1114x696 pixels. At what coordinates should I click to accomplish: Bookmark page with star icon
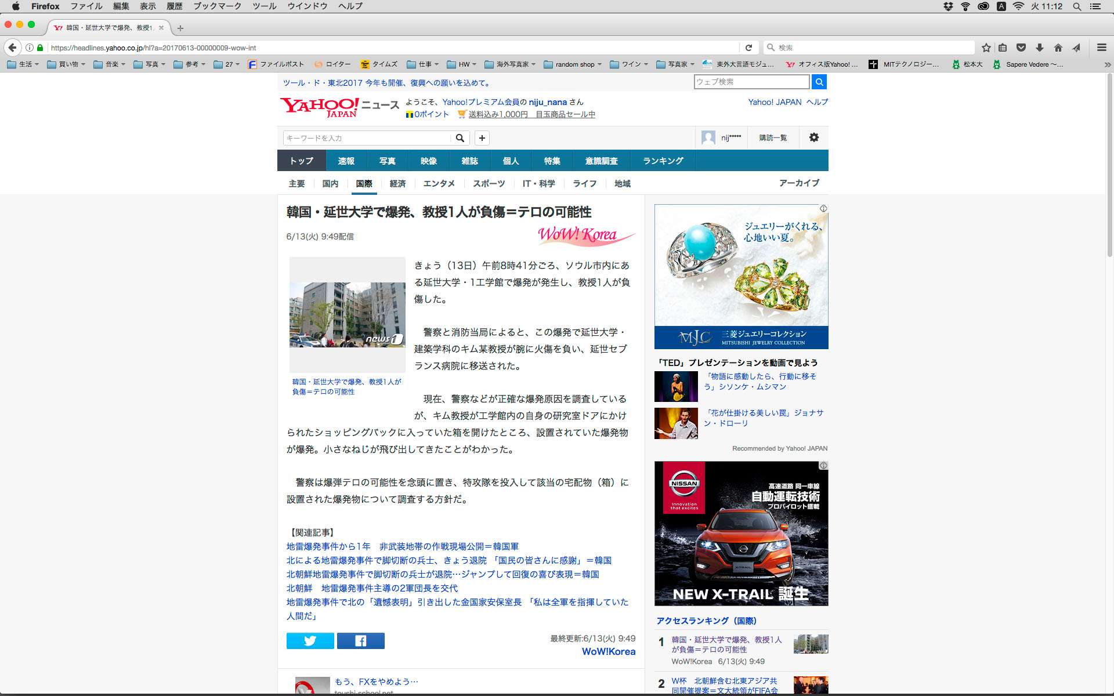pyautogui.click(x=986, y=48)
